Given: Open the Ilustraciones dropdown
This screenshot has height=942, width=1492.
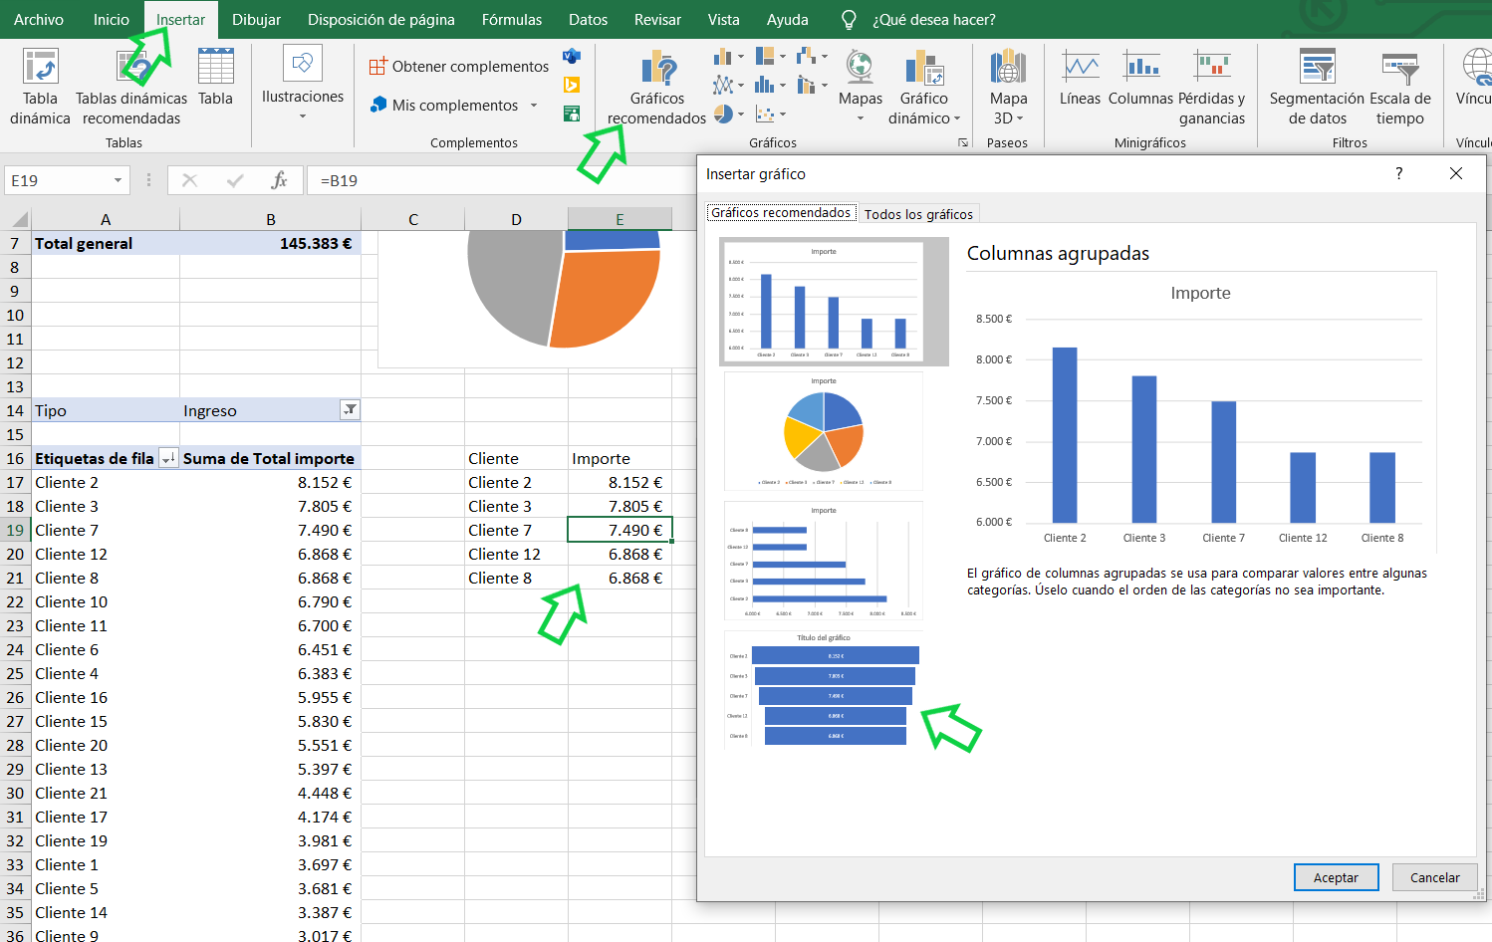Looking at the screenshot, I should (303, 84).
